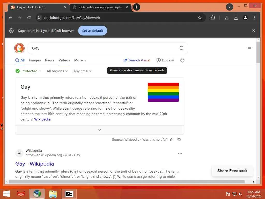
Task: Open the Wikipedia link in the info box
Action: [42, 119]
